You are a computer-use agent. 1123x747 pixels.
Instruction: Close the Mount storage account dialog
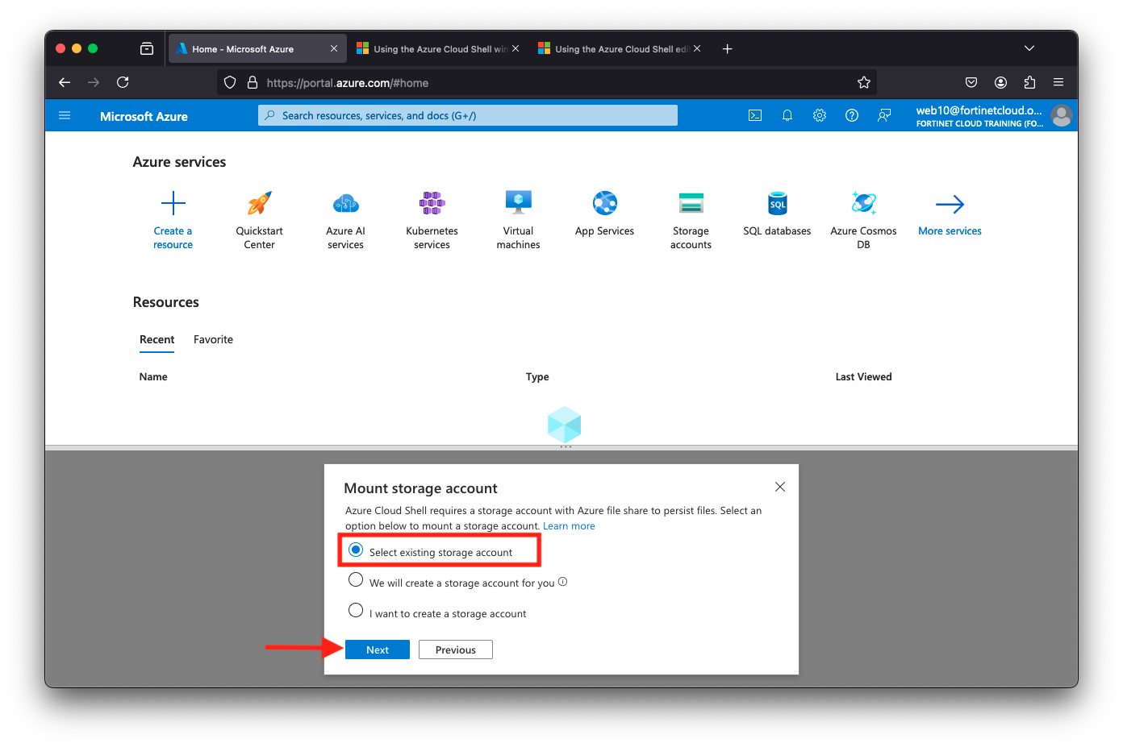click(780, 487)
